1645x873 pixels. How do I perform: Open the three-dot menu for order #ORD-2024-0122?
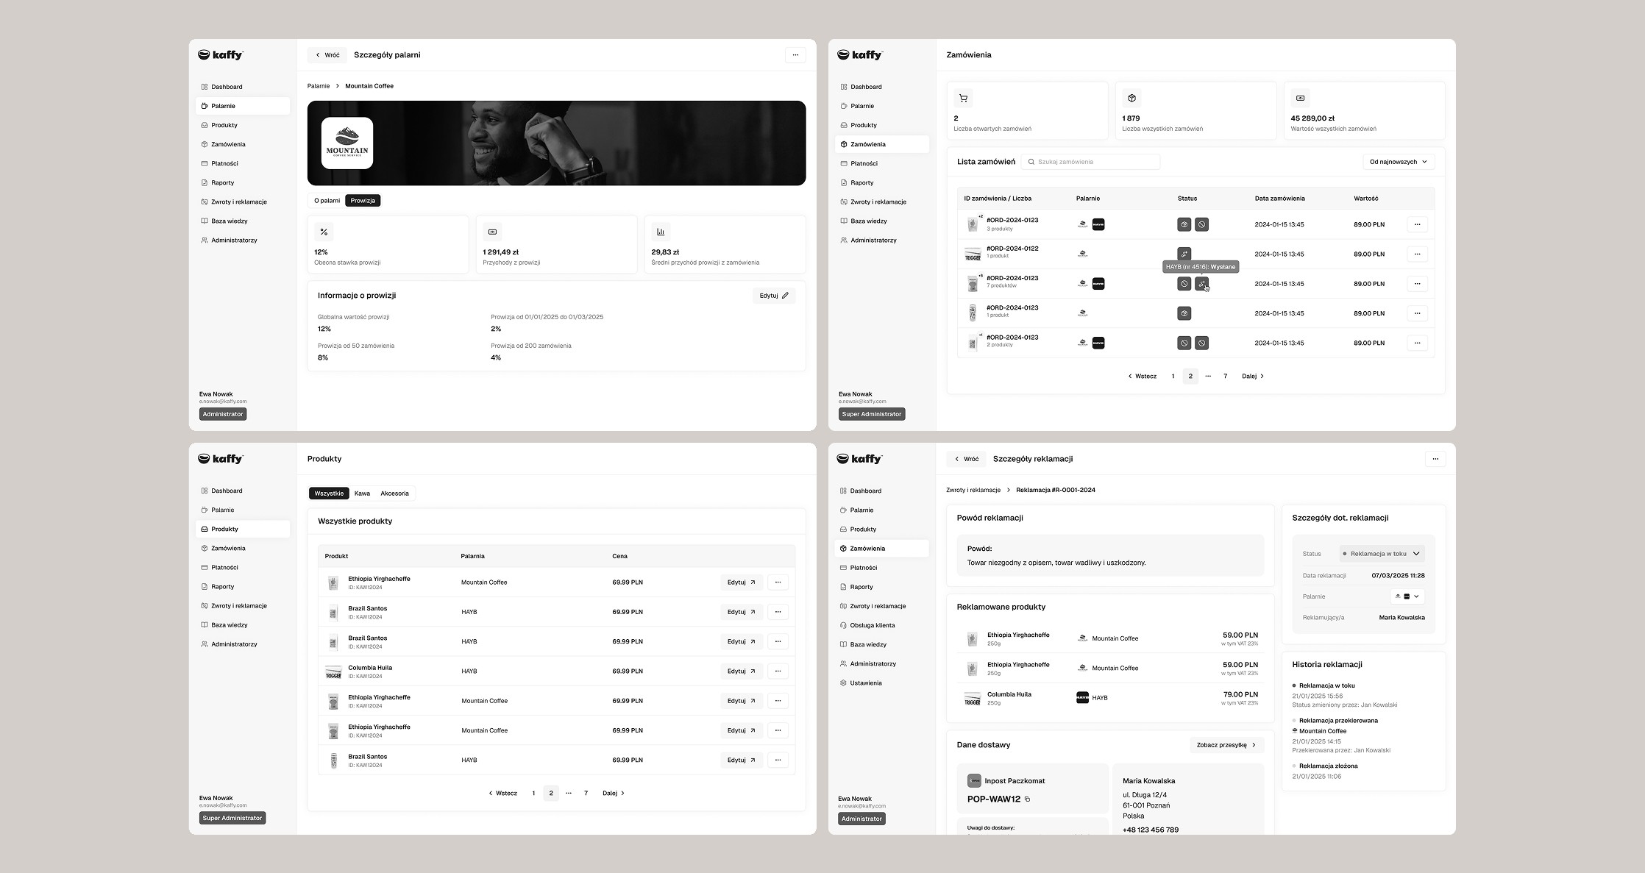point(1417,254)
